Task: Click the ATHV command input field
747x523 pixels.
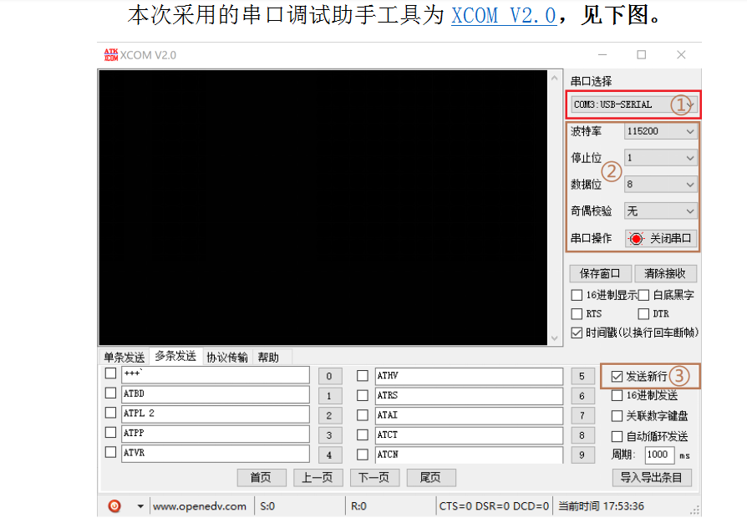Action: [470, 376]
